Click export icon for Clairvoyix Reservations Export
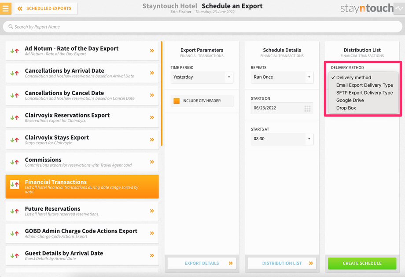Image resolution: width=405 pixels, height=277 pixels. [x=15, y=117]
